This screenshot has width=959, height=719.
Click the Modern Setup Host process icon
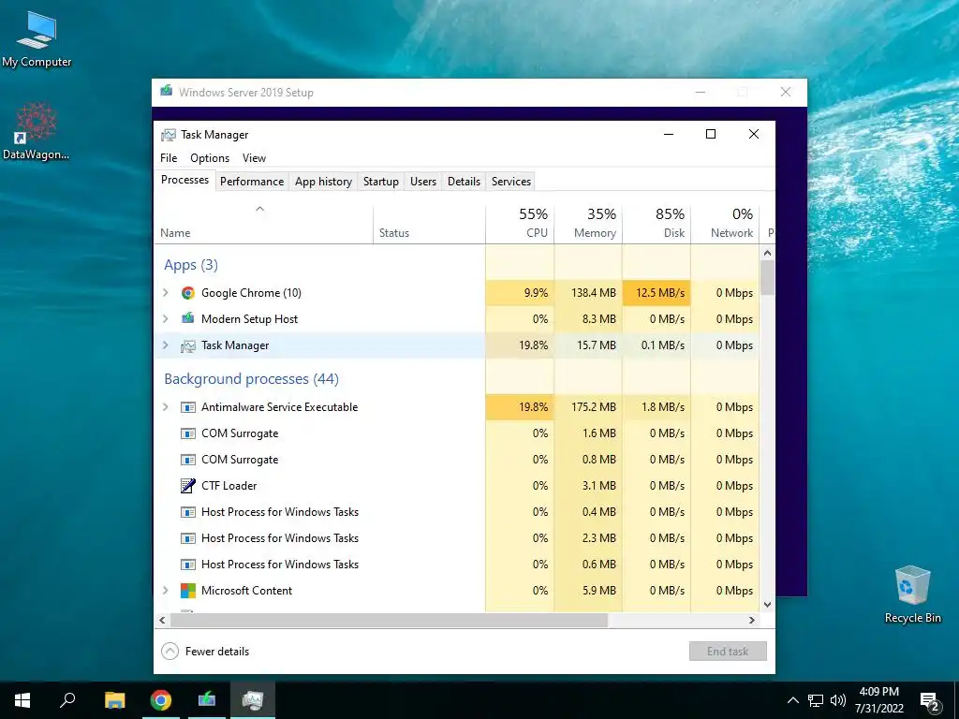(187, 318)
